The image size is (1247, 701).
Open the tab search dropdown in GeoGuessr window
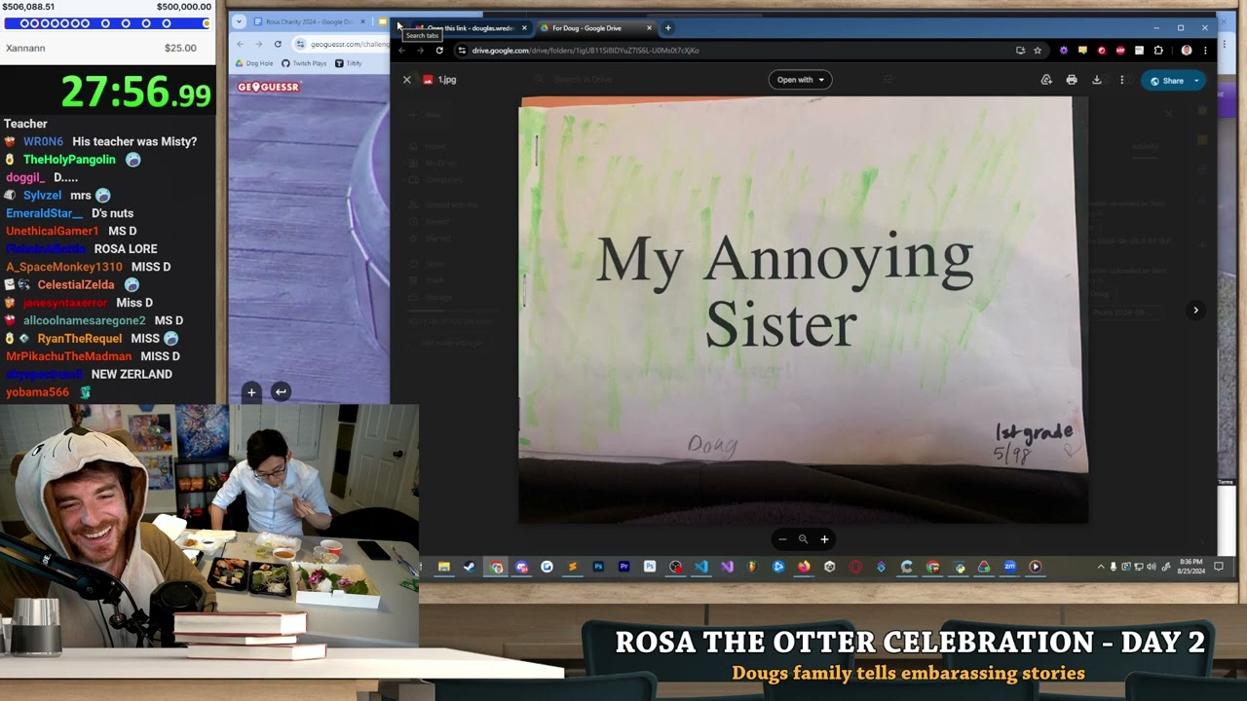coord(239,21)
